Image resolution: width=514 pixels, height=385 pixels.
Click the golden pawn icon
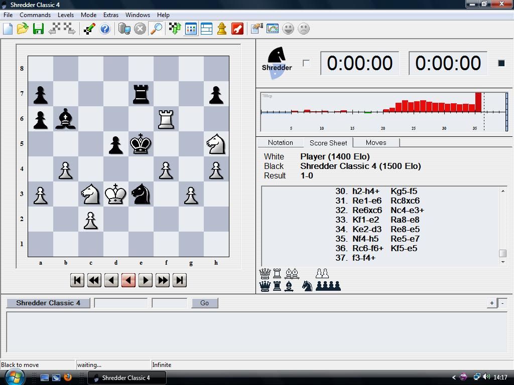222,29
